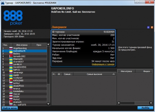
Task: Click the blue 6-max table icon
Action: (x=148, y=27)
